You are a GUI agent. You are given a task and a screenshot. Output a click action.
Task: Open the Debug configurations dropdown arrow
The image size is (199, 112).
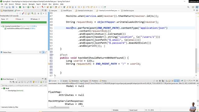coord(26,7)
